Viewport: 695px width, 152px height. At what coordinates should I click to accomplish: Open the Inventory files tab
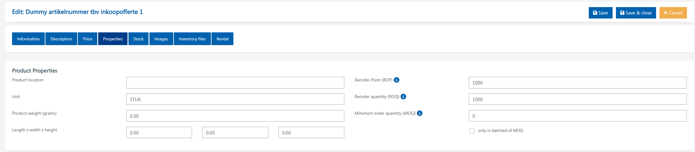[192, 39]
